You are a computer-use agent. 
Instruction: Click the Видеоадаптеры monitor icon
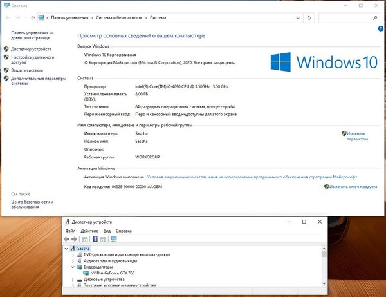tap(79, 267)
